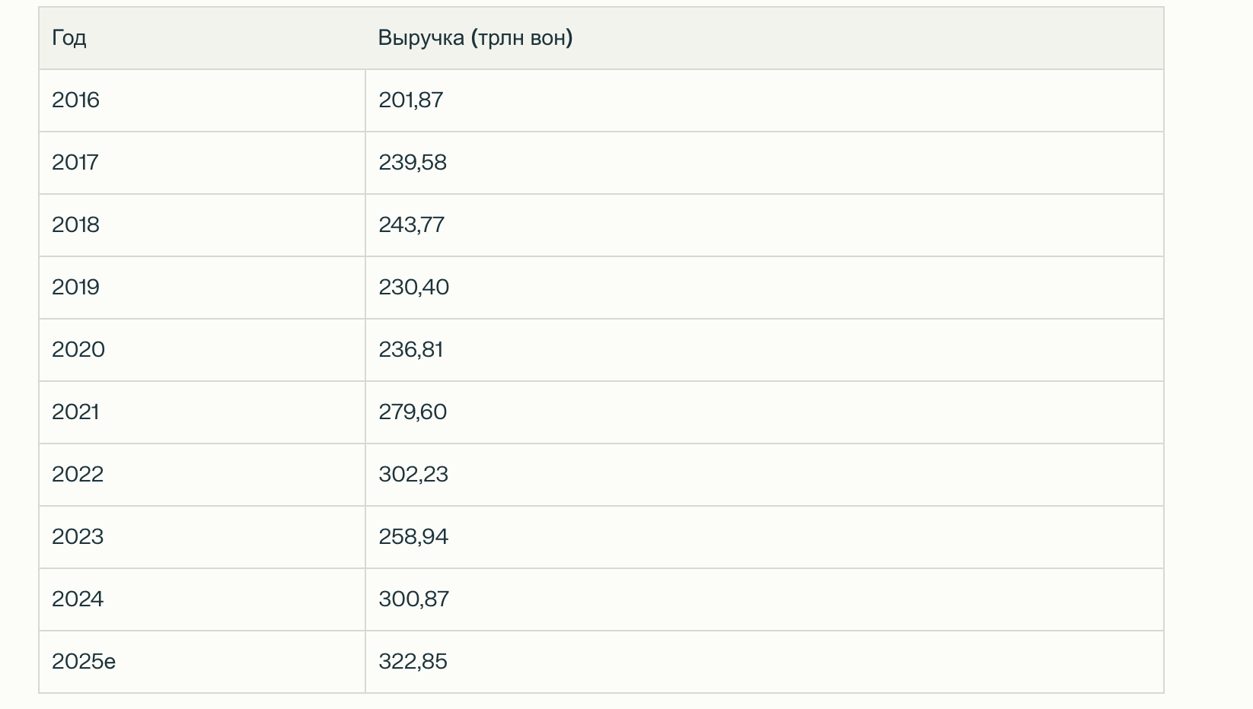Click the 239,58 revenue value
The image size is (1253, 709).
(x=413, y=163)
